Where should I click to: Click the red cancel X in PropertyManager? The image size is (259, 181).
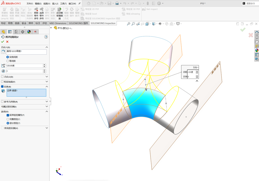tap(7, 42)
